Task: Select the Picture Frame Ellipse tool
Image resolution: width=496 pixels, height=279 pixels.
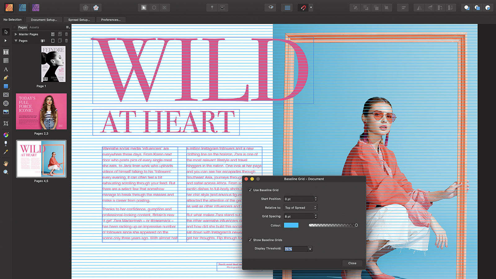Action: (x=6, y=103)
